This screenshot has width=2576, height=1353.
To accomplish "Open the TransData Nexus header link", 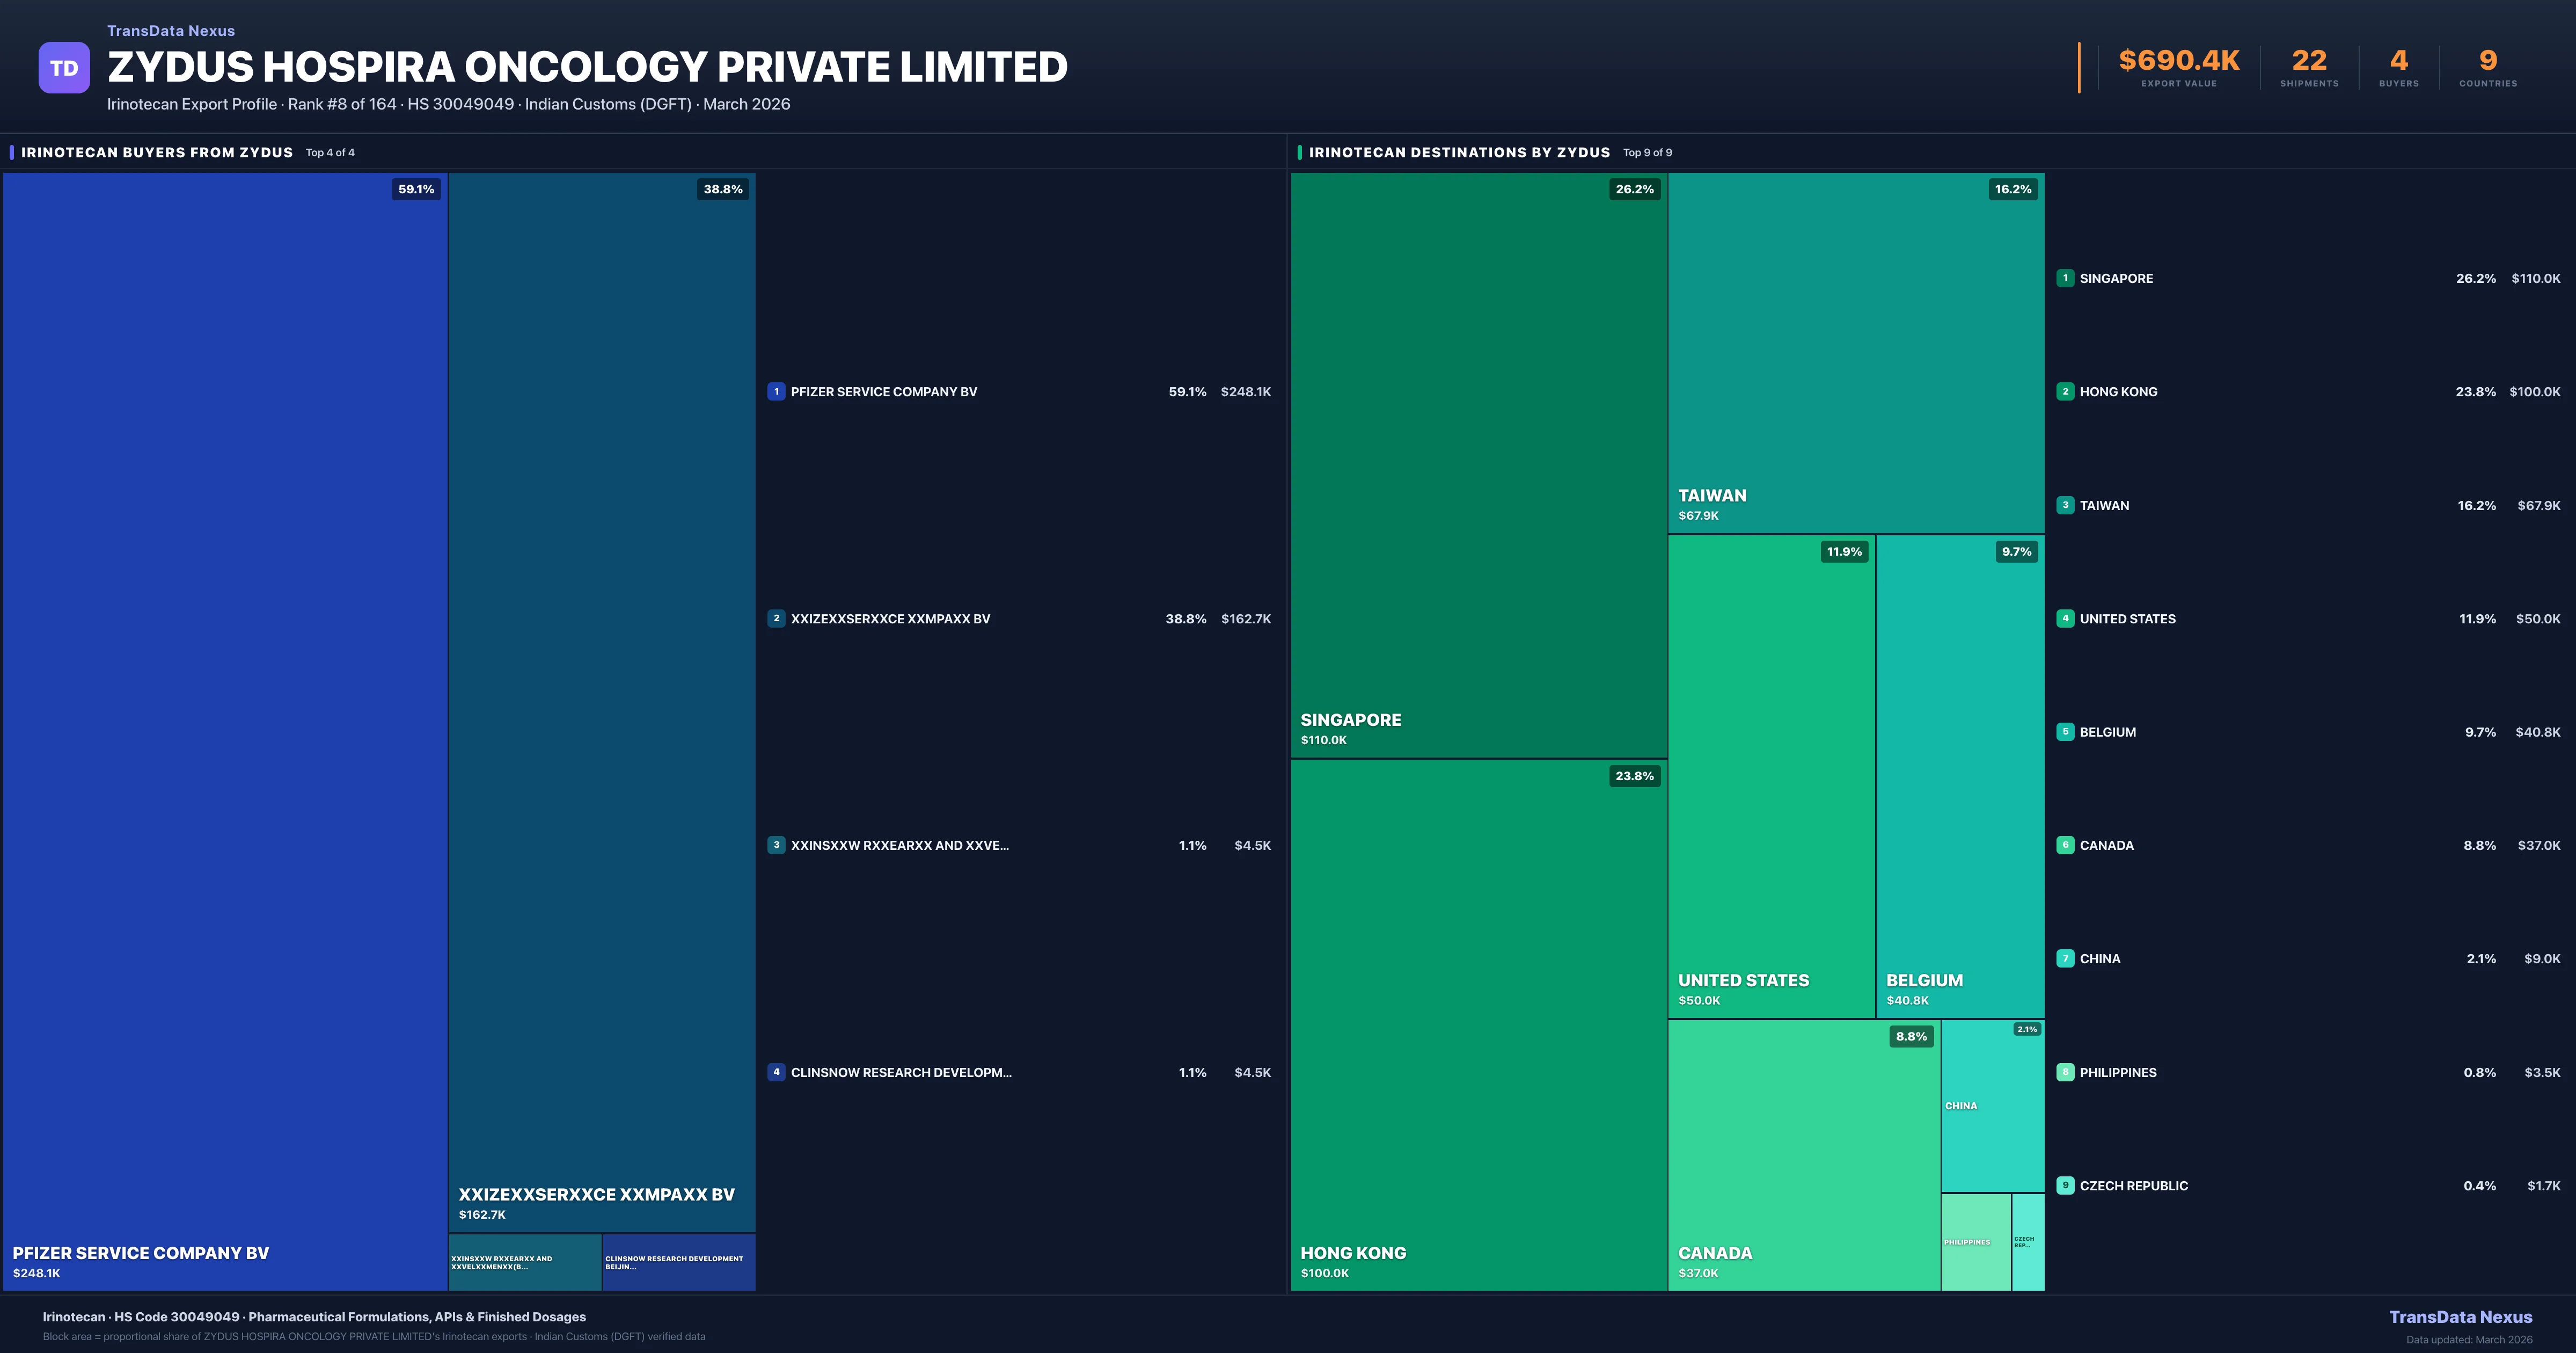I will pos(170,30).
